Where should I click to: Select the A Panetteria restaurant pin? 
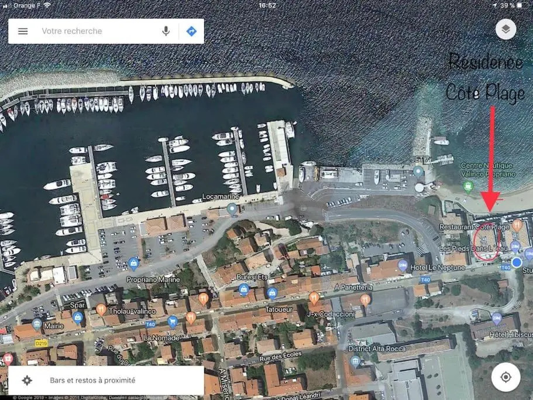point(365,300)
